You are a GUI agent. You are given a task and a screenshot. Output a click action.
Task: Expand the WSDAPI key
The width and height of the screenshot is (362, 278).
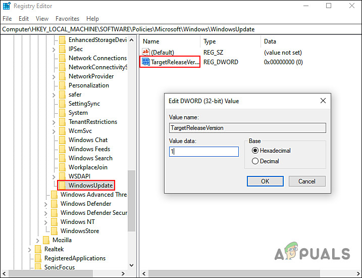coord(54,176)
